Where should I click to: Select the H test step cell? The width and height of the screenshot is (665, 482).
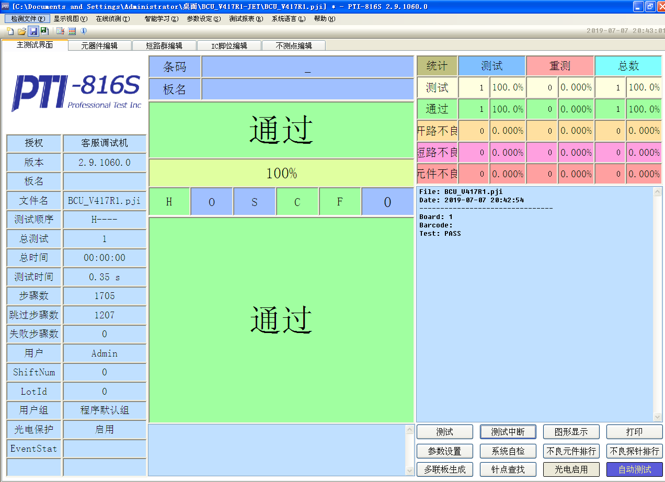[x=169, y=202]
